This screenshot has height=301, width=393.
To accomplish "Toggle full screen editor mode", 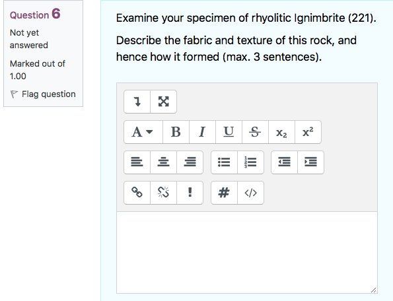I will tap(164, 102).
